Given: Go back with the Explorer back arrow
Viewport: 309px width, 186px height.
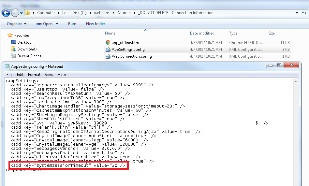Looking at the screenshot, I should click(x=6, y=13).
